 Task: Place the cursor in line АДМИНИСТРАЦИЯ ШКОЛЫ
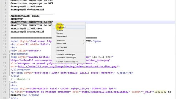click(x=25, y=16)
